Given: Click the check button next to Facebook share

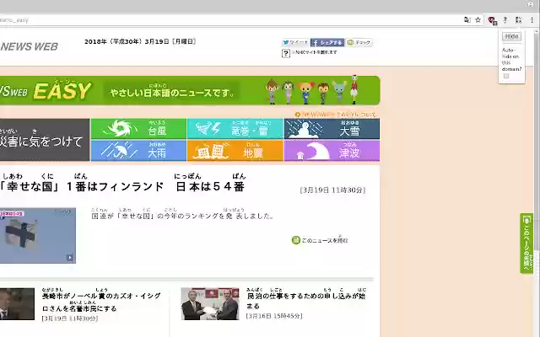Looking at the screenshot, I should pyautogui.click(x=359, y=42).
